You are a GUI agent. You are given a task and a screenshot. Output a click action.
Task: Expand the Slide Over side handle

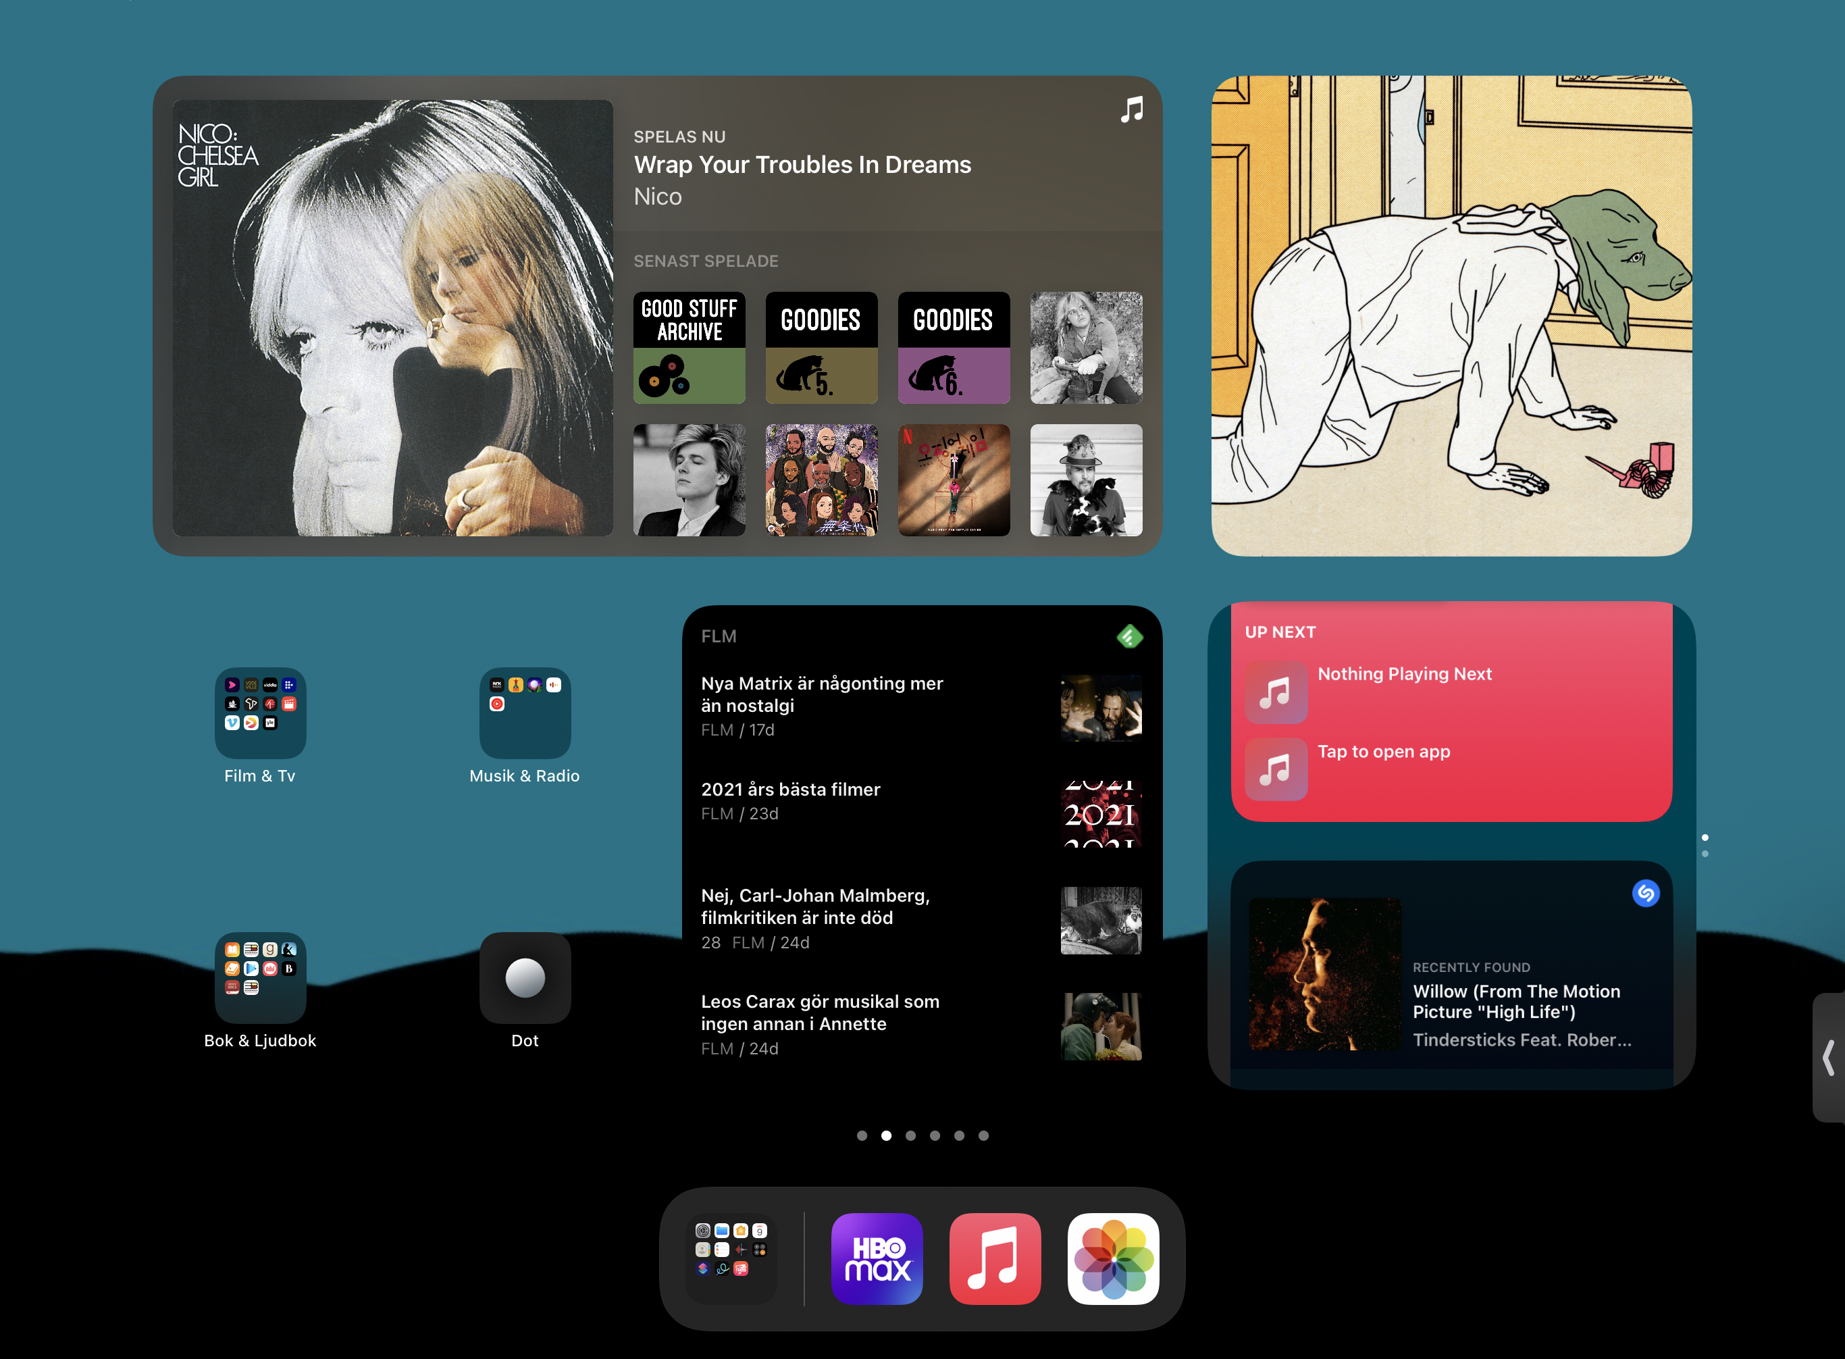point(1829,1057)
